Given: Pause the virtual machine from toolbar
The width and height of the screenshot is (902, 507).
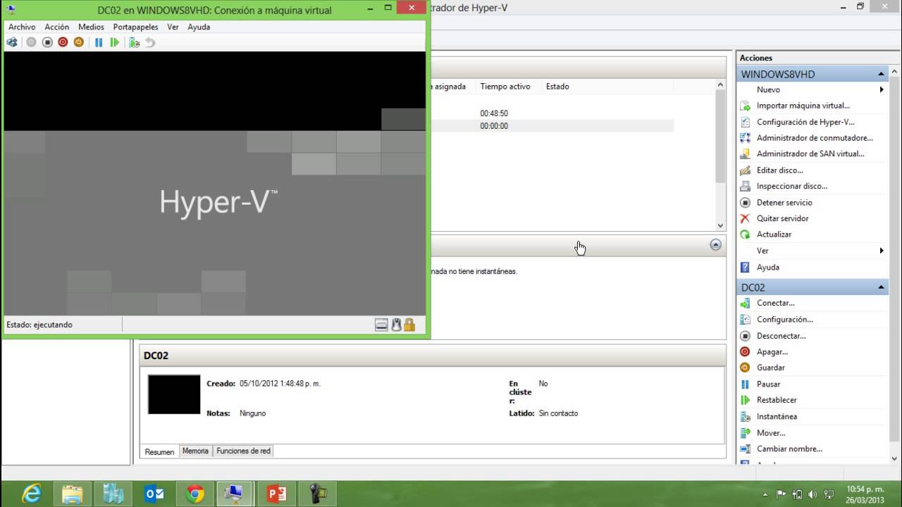Looking at the screenshot, I should [99, 42].
